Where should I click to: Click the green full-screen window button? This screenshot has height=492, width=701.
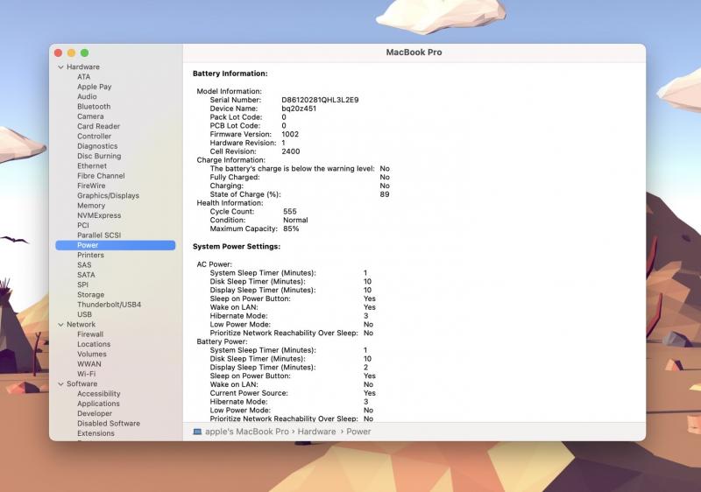(x=85, y=53)
